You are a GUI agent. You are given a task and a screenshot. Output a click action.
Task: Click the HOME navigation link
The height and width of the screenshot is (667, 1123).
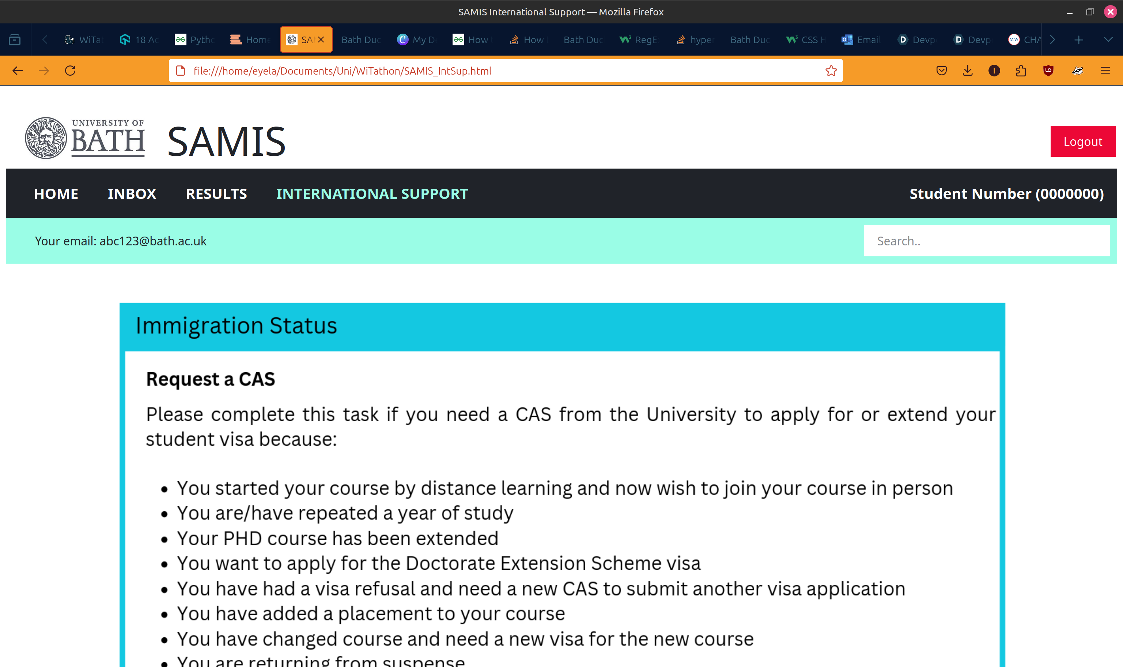click(x=56, y=194)
